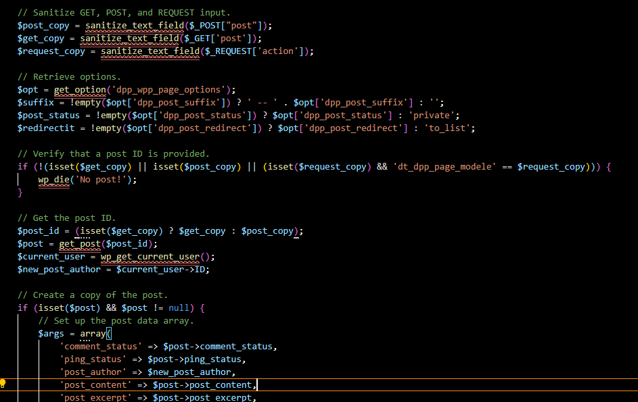Click the wp_die function call

(53, 180)
